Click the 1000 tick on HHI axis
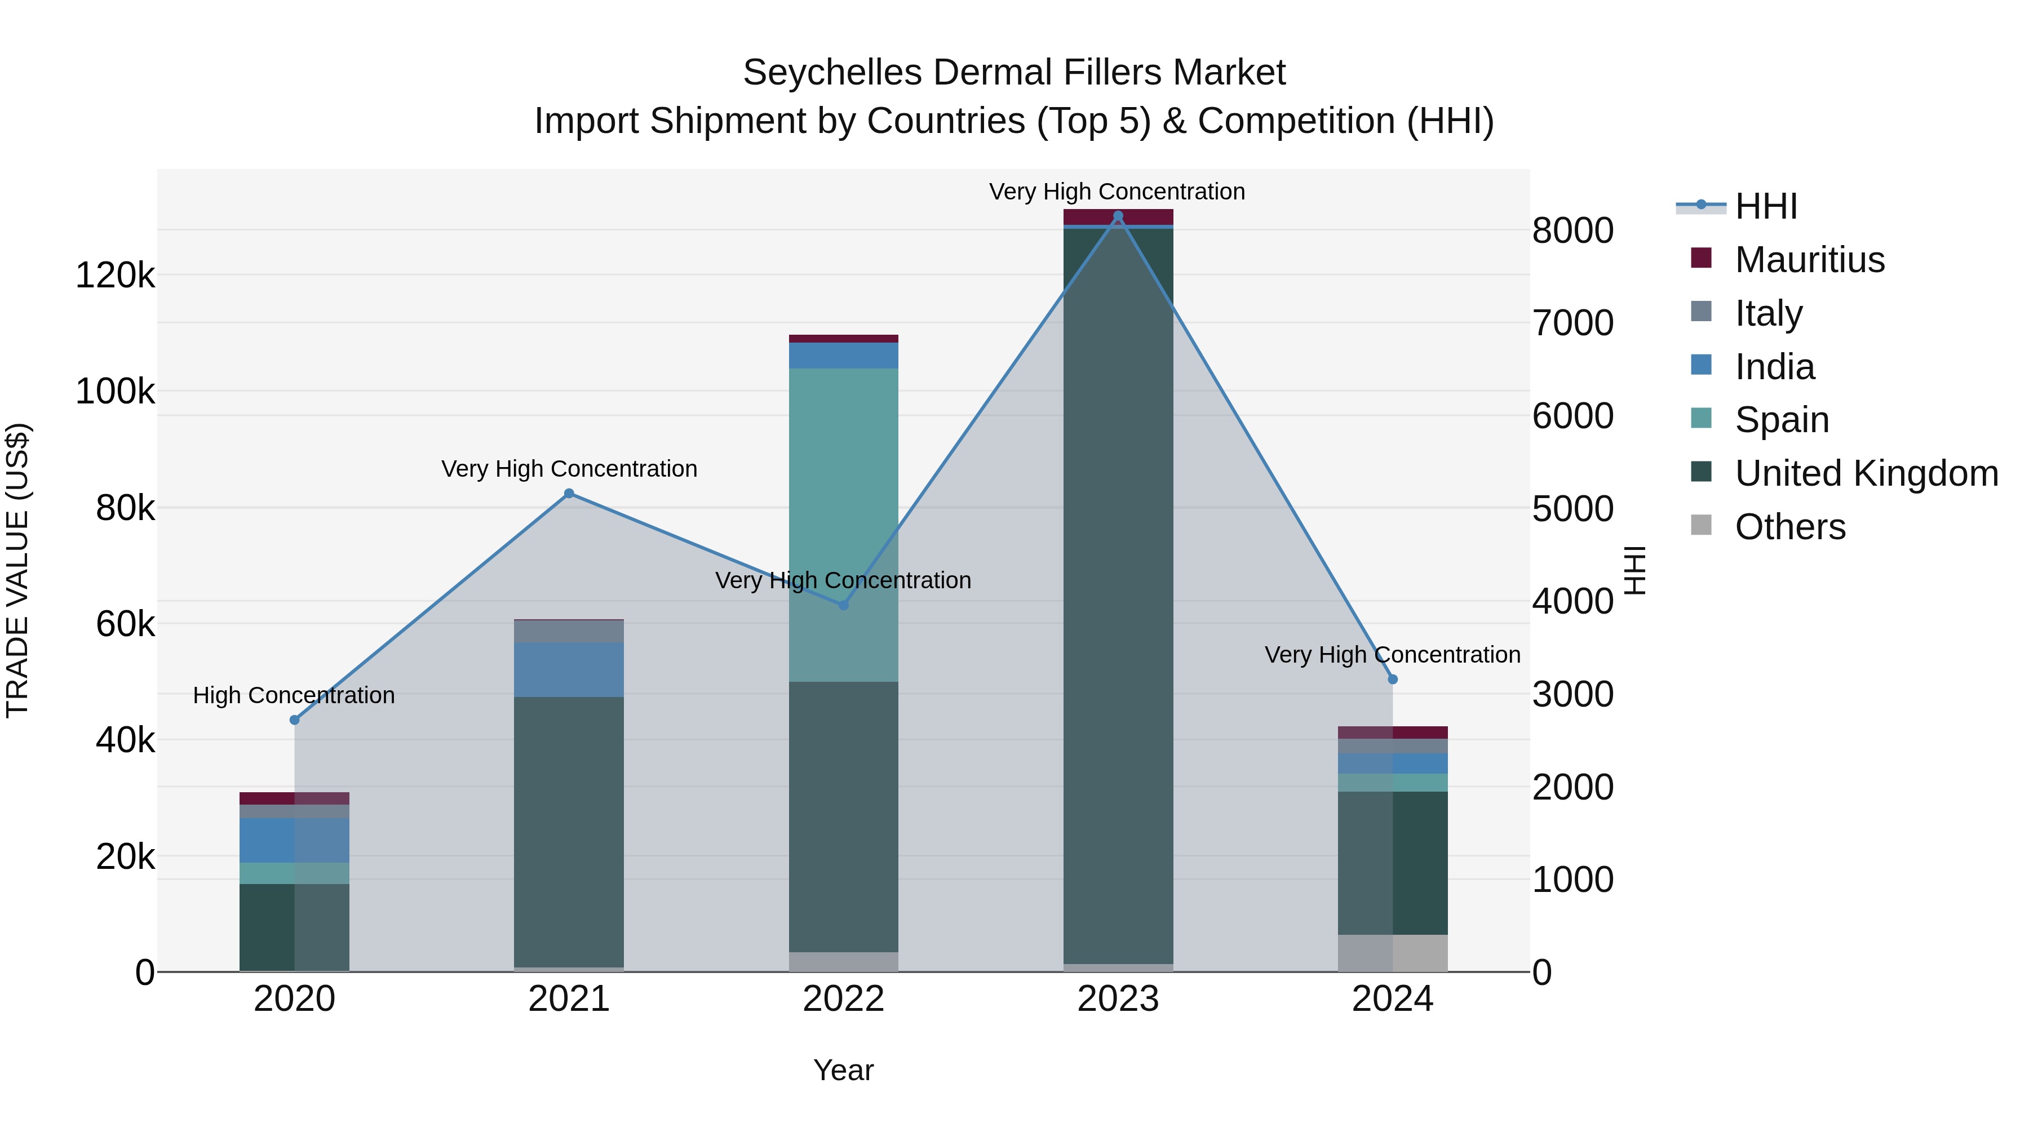Viewport: 2029px width, 1141px height. coord(1573,880)
